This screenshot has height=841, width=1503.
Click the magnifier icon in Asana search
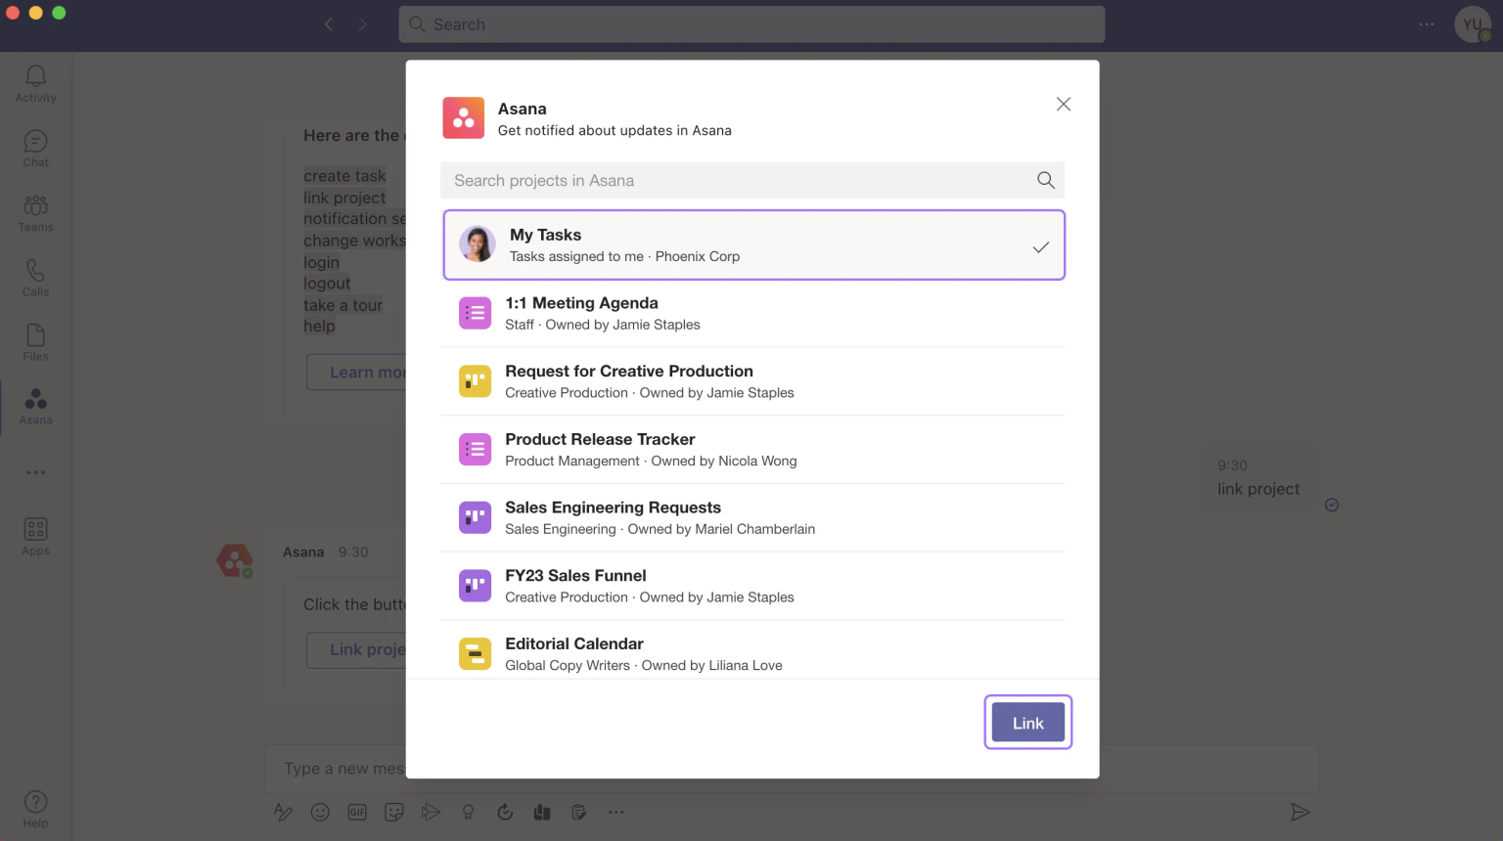[x=1045, y=180]
